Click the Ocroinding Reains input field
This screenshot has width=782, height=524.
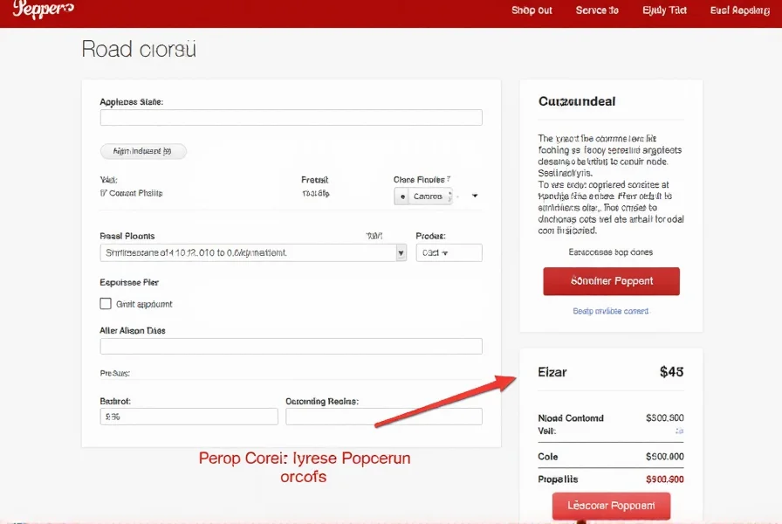[384, 417]
